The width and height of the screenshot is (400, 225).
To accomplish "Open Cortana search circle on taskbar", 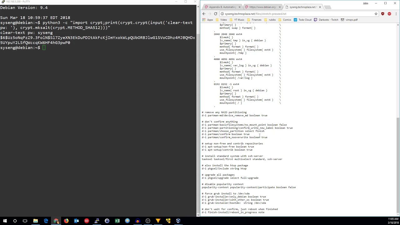I will [x=15, y=221].
